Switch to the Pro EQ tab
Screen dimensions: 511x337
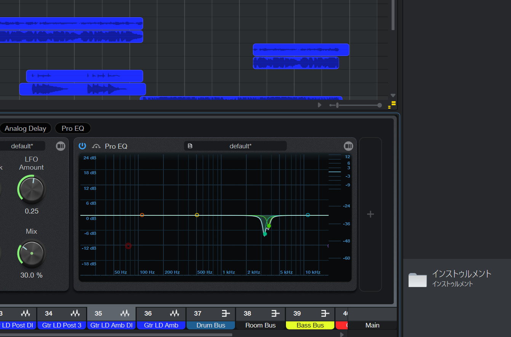(x=73, y=128)
